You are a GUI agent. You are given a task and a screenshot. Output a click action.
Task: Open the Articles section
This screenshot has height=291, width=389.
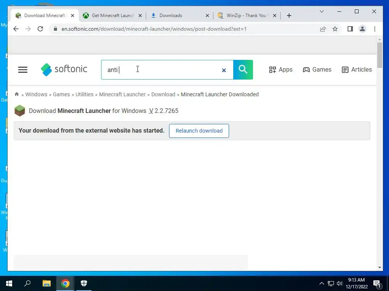click(x=357, y=70)
